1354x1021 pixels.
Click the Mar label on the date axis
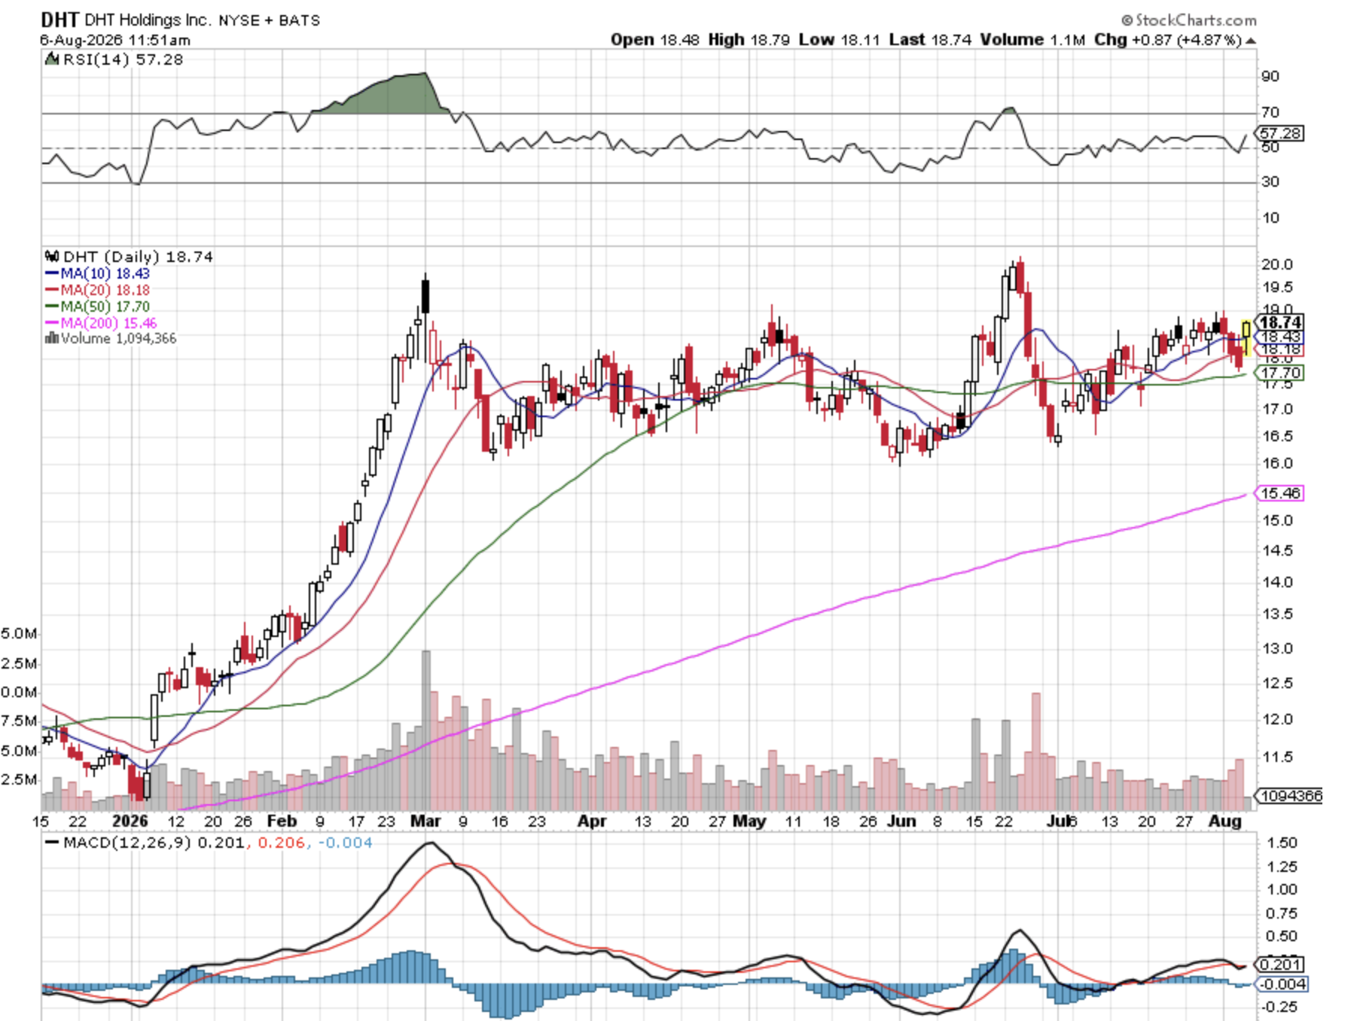(x=425, y=821)
